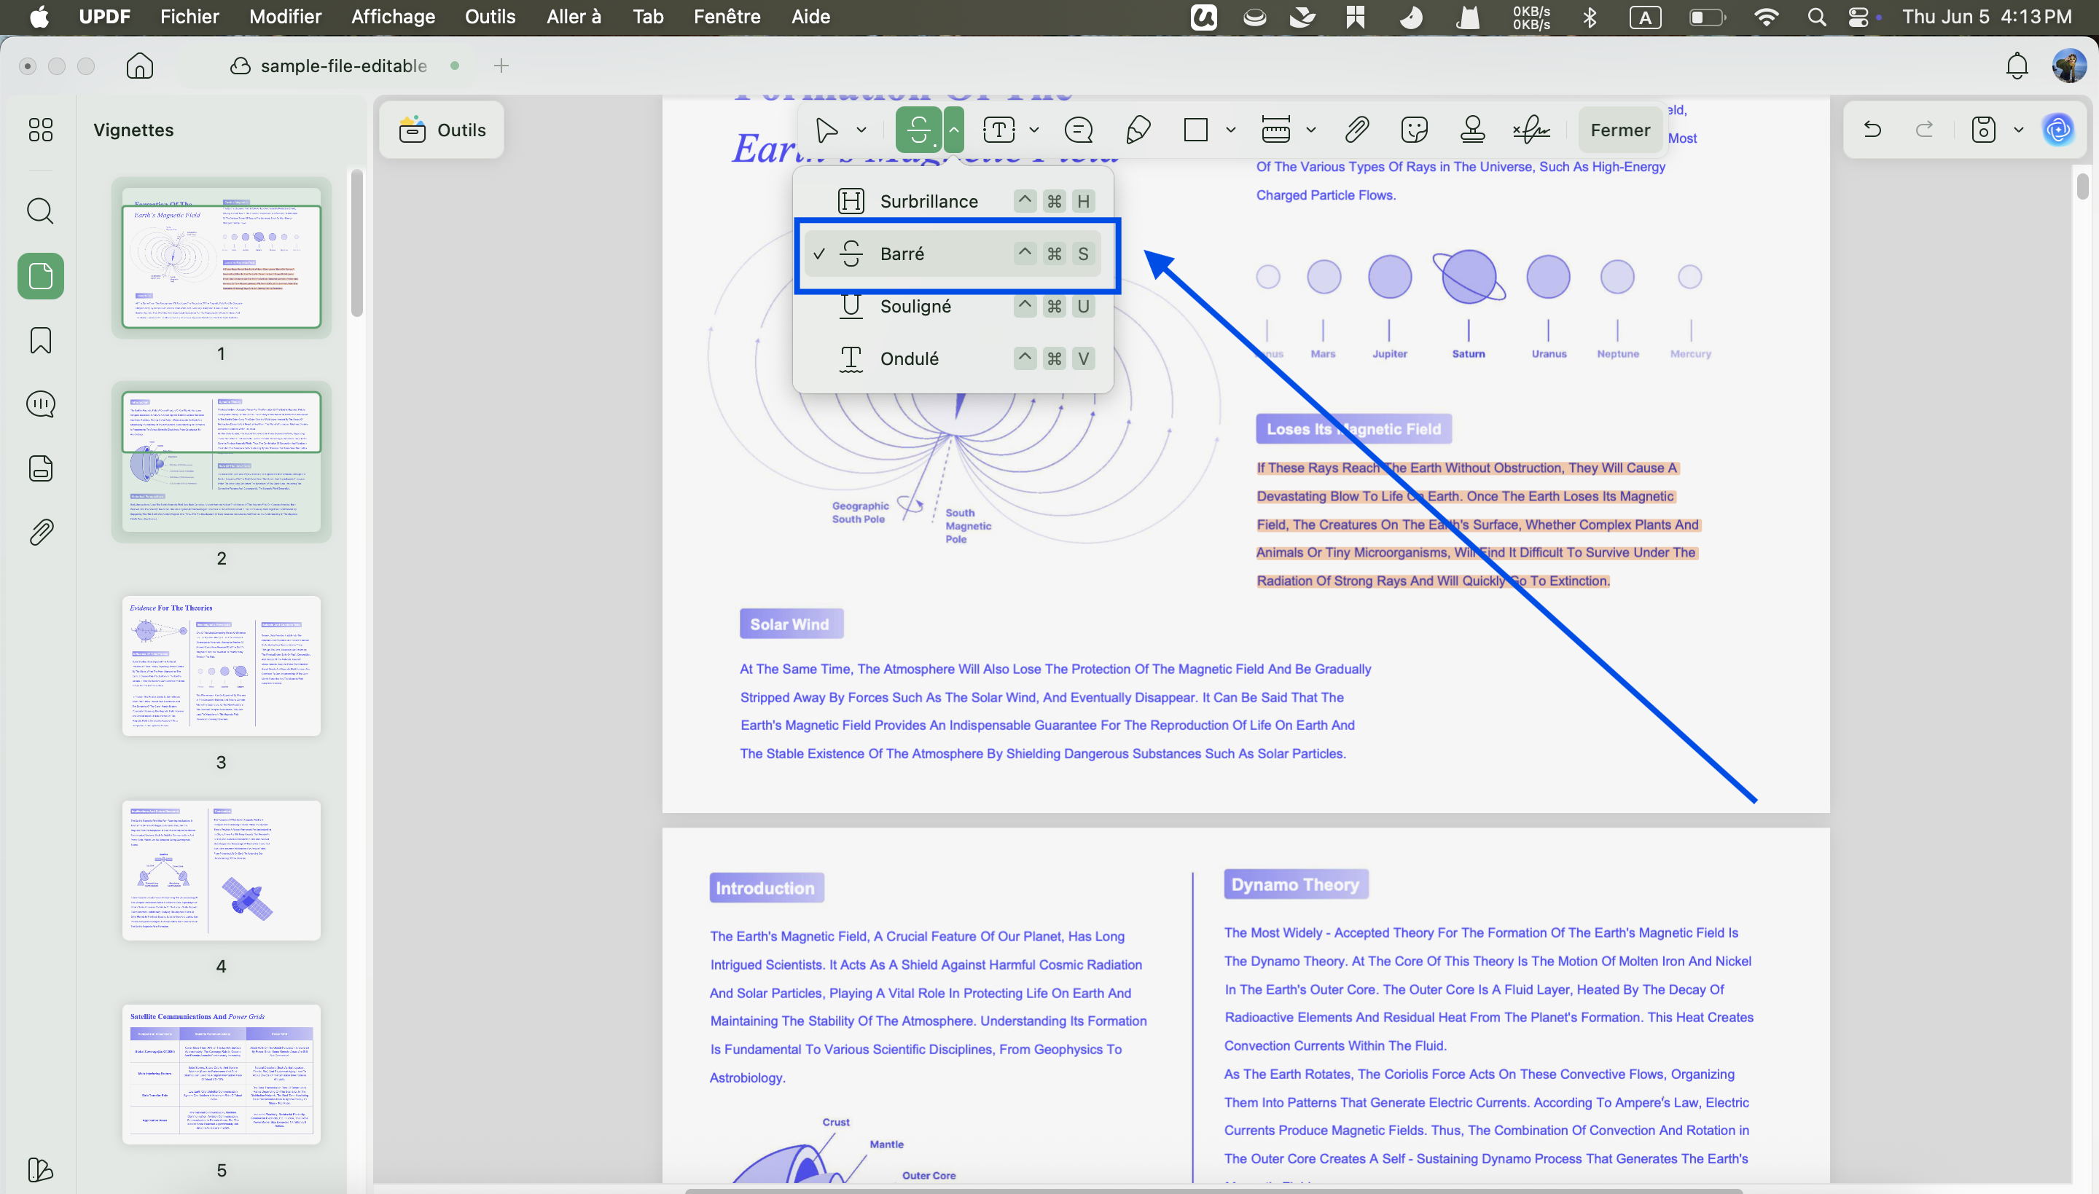2099x1194 pixels.
Task: Open the search panel in sidebar
Action: 40,211
